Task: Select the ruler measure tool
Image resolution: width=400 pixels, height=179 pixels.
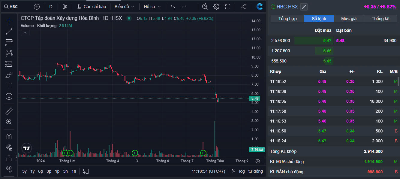Action: point(9,111)
